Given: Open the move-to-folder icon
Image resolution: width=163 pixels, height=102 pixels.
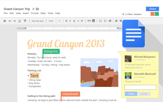Looking at the screenshot, I should [37, 9].
